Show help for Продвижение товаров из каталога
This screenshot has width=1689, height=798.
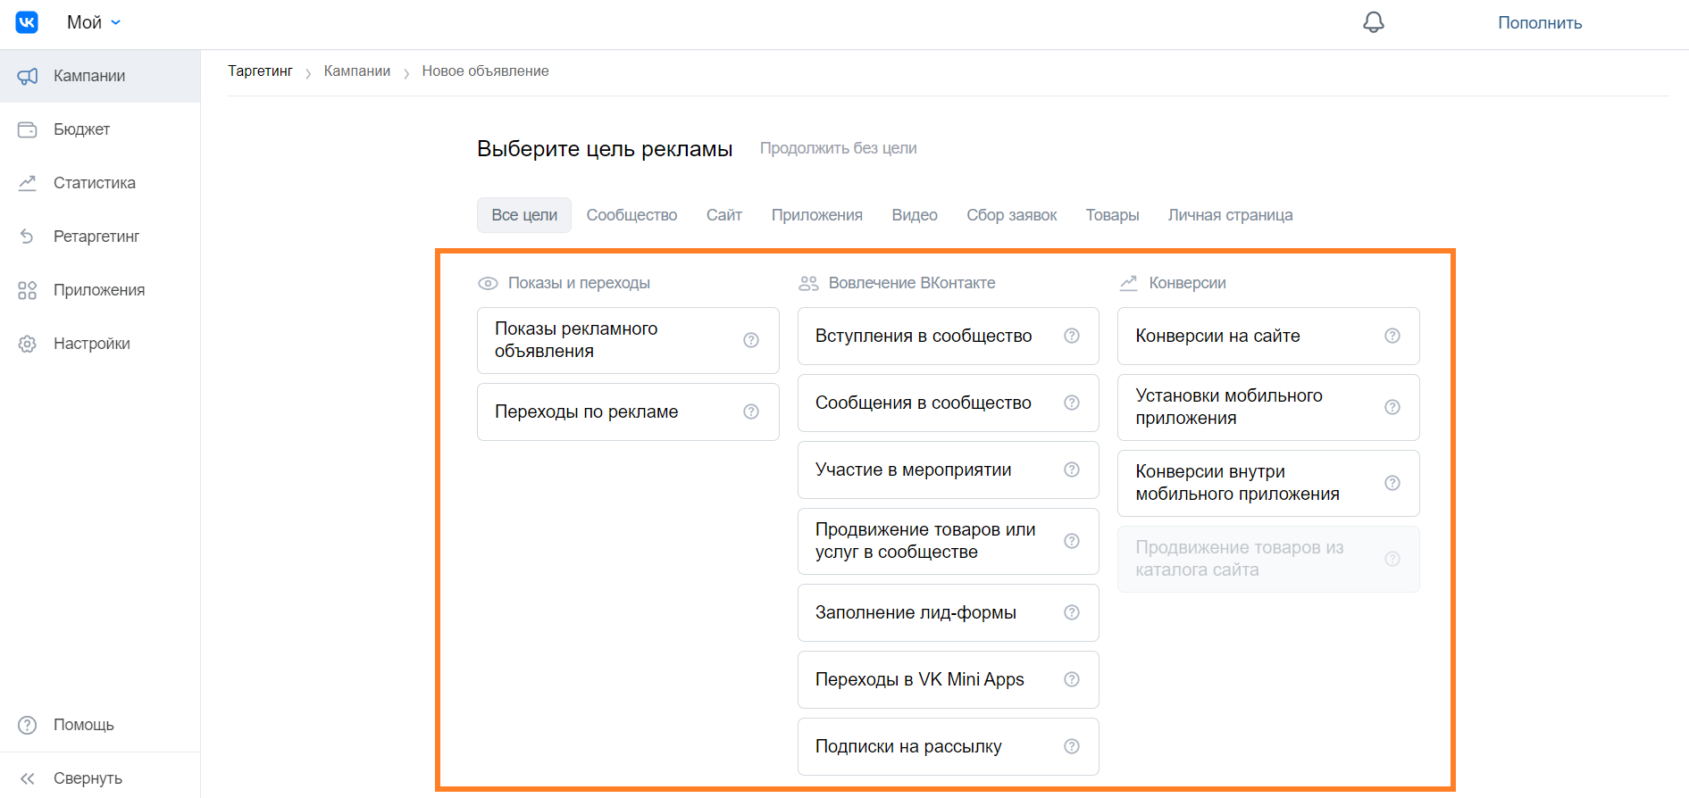(x=1392, y=559)
